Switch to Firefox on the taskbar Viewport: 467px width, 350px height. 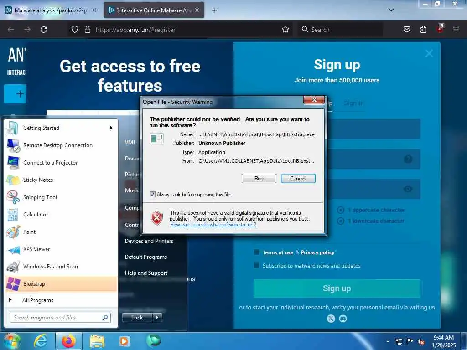(69, 341)
